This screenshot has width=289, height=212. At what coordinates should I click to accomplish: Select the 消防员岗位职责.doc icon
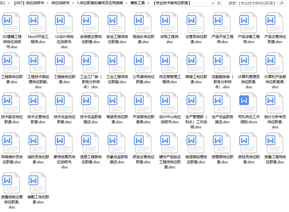coord(37,143)
